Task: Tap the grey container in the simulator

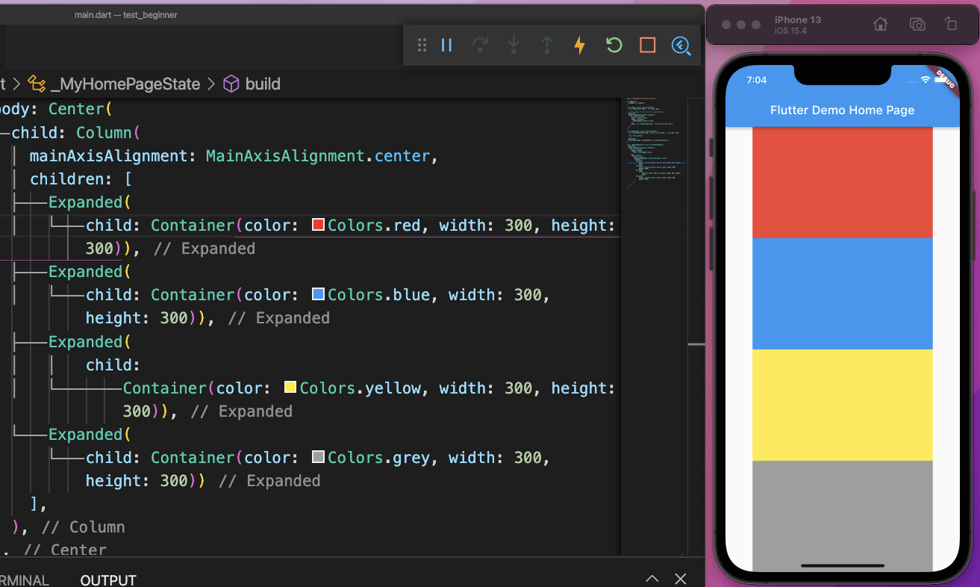Action: 843,516
